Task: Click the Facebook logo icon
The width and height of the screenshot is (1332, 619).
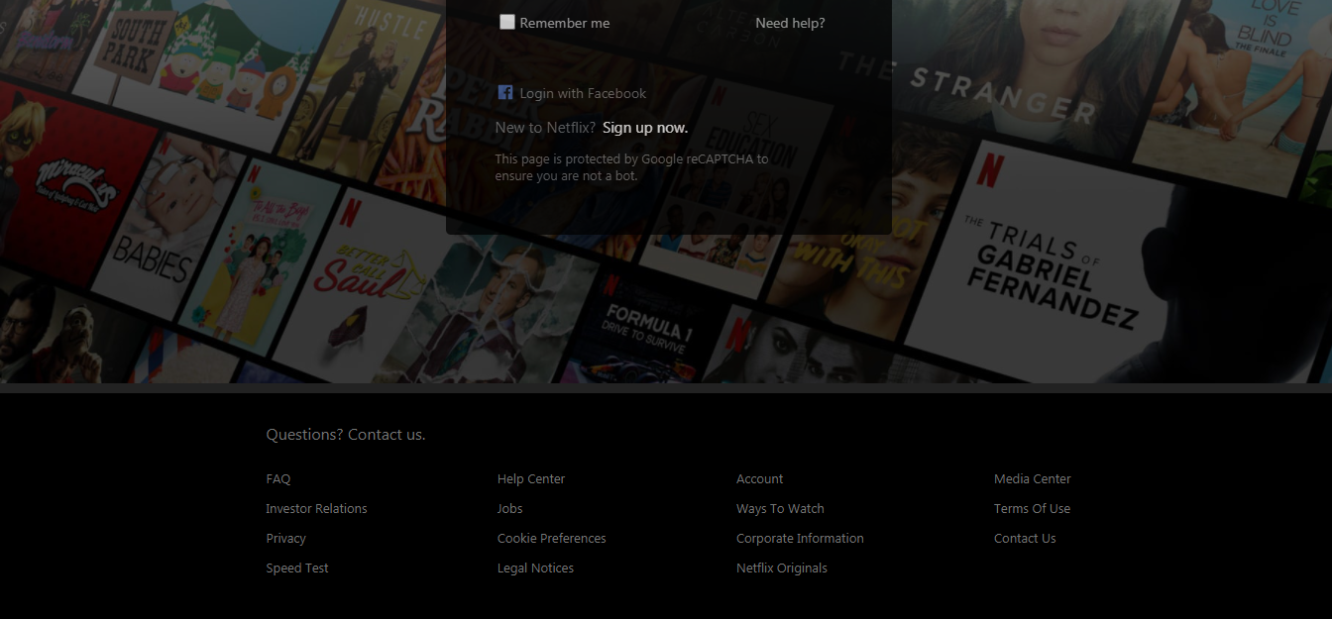Action: click(504, 92)
